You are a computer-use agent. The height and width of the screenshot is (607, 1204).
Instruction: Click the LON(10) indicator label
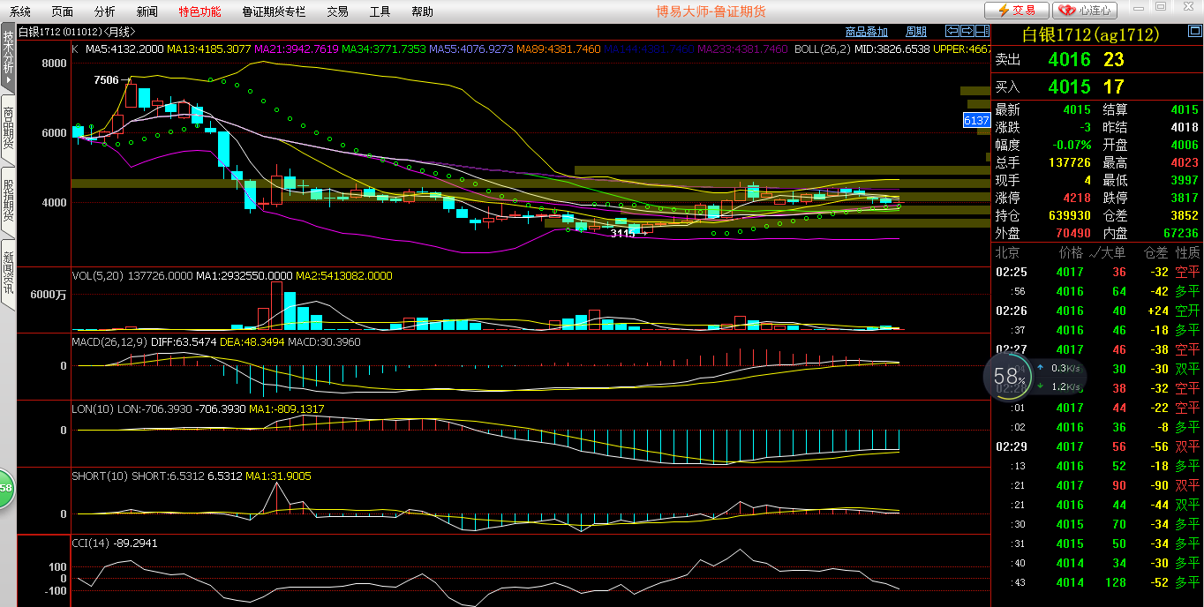93,409
